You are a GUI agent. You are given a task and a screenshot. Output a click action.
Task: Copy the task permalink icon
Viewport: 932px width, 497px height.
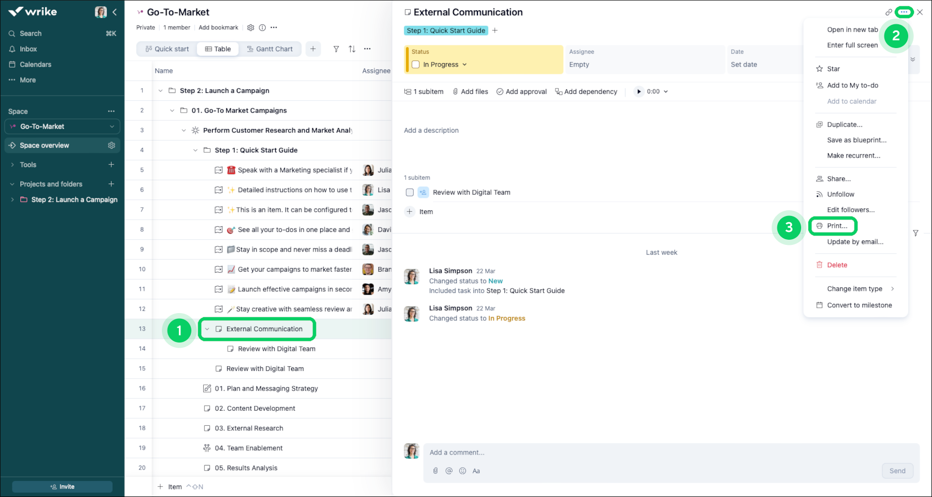(889, 12)
